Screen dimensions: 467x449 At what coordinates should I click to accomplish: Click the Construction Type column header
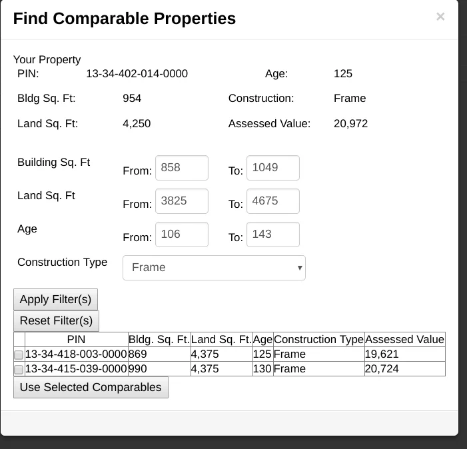(318, 340)
